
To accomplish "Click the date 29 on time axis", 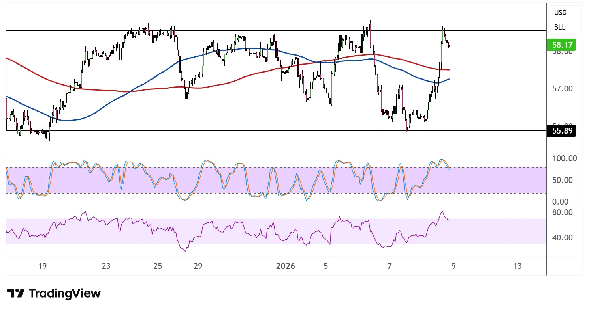I will 198,266.
